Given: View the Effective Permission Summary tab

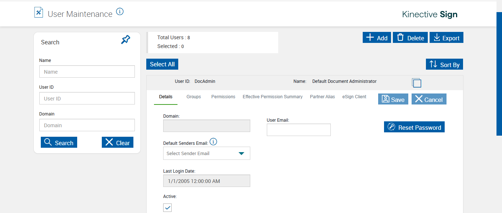Looking at the screenshot, I should [x=273, y=97].
